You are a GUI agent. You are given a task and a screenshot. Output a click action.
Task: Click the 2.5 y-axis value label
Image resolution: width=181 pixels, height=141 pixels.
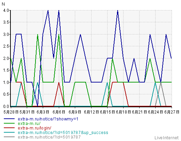6,46
